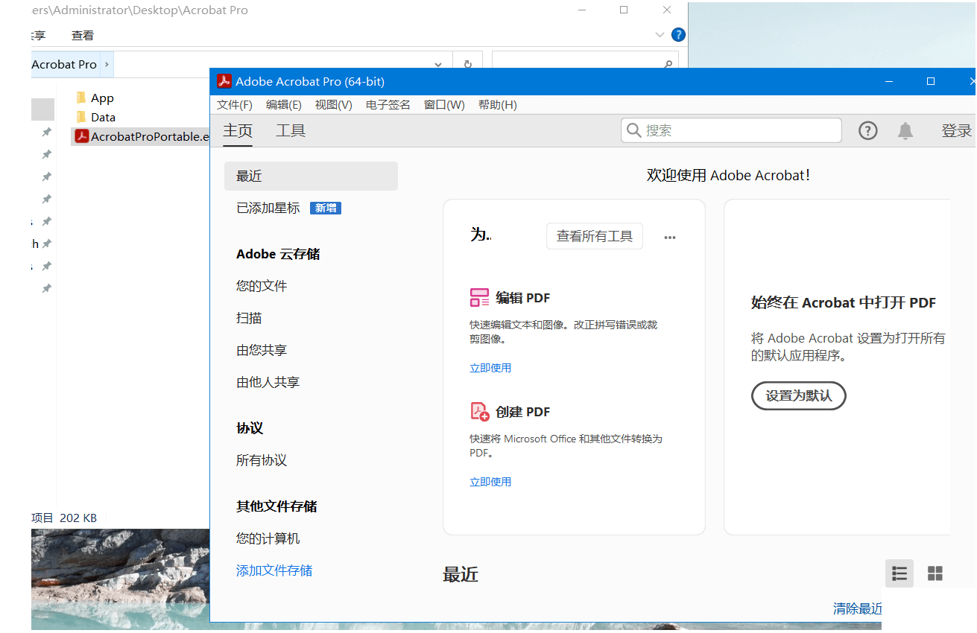Screen dimensions: 977x633
Task: Switch to the 主页 tab
Action: coord(238,131)
